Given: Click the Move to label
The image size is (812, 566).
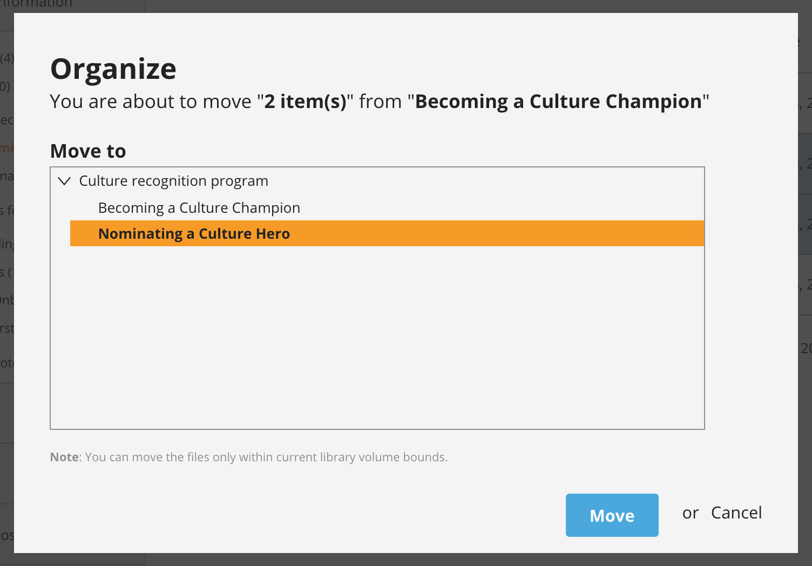Looking at the screenshot, I should [88, 151].
